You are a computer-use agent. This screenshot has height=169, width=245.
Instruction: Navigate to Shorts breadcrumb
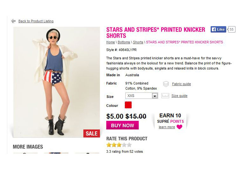[138, 42]
